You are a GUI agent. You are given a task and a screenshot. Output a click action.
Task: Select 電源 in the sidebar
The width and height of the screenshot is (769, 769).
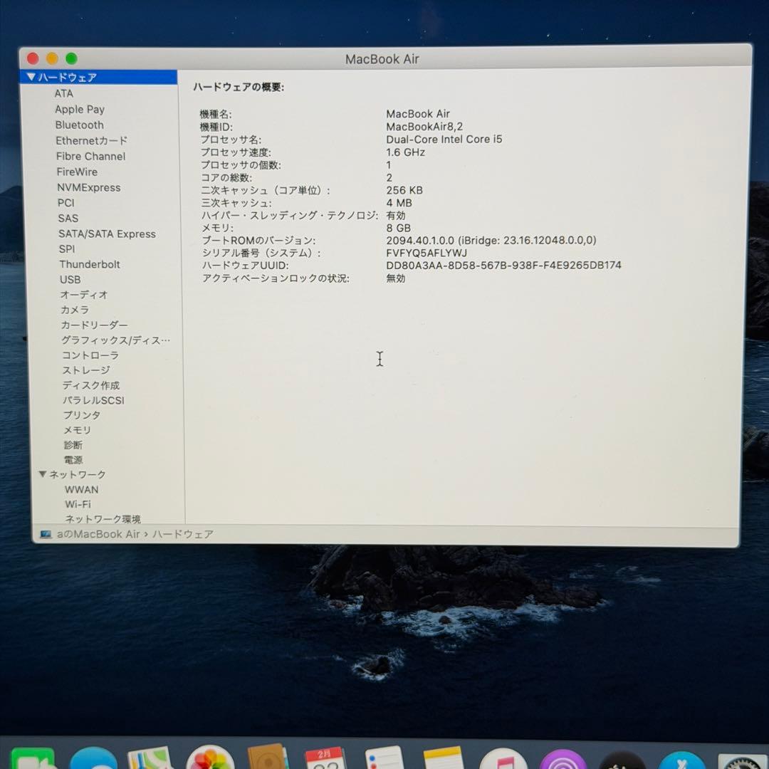click(x=73, y=460)
